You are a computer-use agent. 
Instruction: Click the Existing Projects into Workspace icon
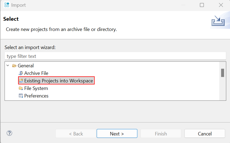(x=21, y=81)
